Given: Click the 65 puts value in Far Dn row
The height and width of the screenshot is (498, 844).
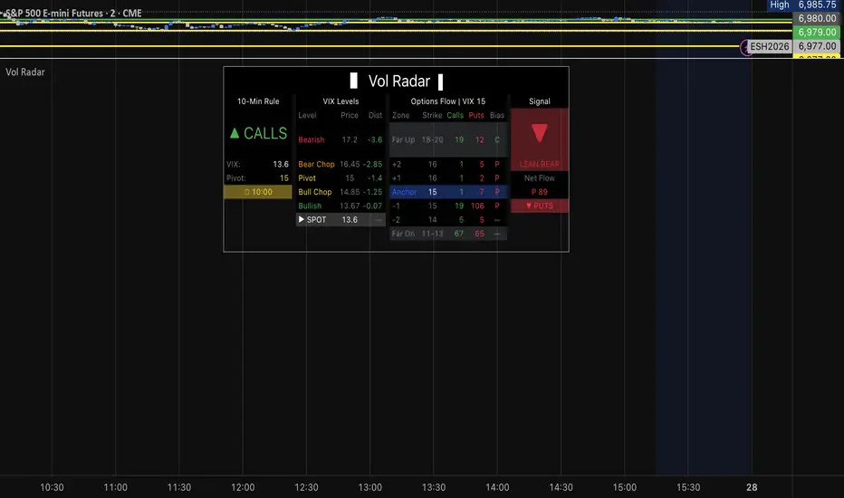Looking at the screenshot, I should point(479,234).
